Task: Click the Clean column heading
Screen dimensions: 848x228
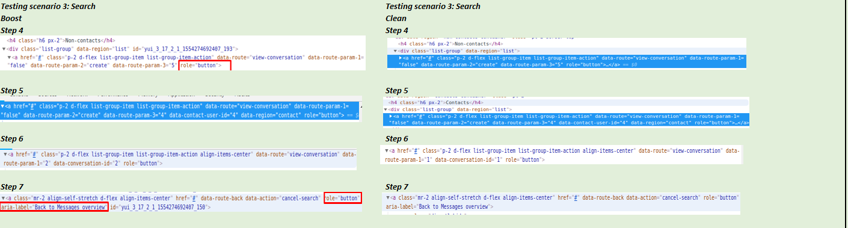Action: [x=396, y=19]
